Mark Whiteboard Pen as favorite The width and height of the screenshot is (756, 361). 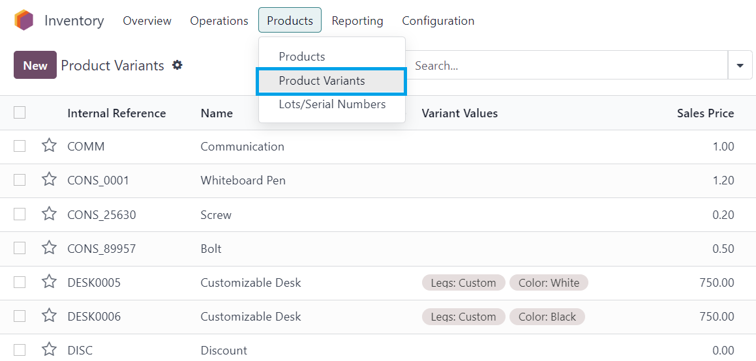click(x=49, y=180)
